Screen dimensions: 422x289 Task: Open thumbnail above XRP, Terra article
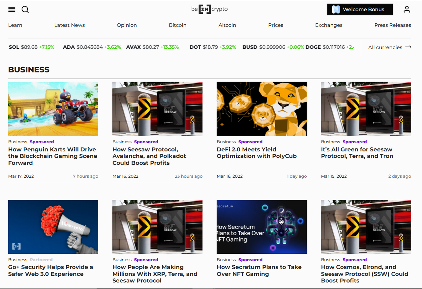pos(158,227)
